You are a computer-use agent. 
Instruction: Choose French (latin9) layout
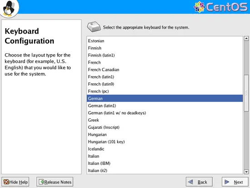pyautogui.click(x=165, y=84)
